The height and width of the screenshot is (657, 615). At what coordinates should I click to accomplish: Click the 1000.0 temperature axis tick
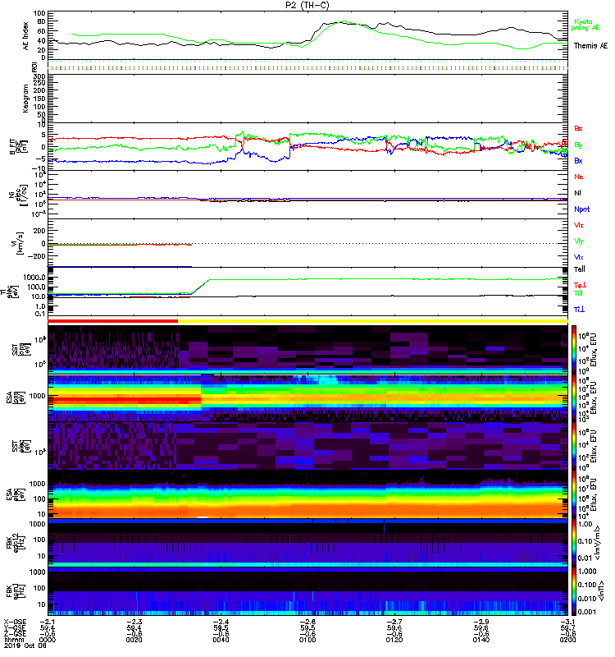[x=34, y=278]
